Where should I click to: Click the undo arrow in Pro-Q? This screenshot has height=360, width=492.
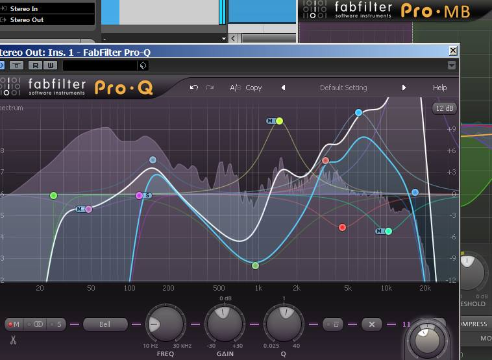[194, 88]
